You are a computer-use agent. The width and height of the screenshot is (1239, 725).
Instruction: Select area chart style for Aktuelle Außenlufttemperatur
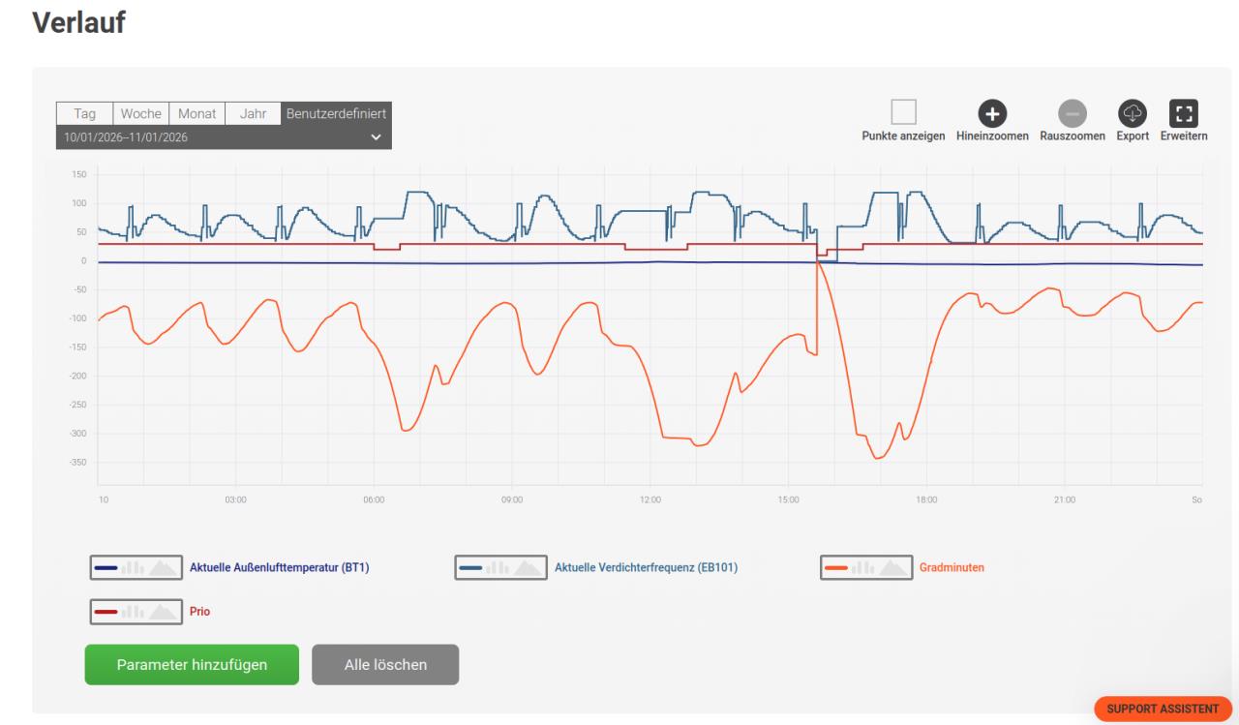[x=162, y=567]
